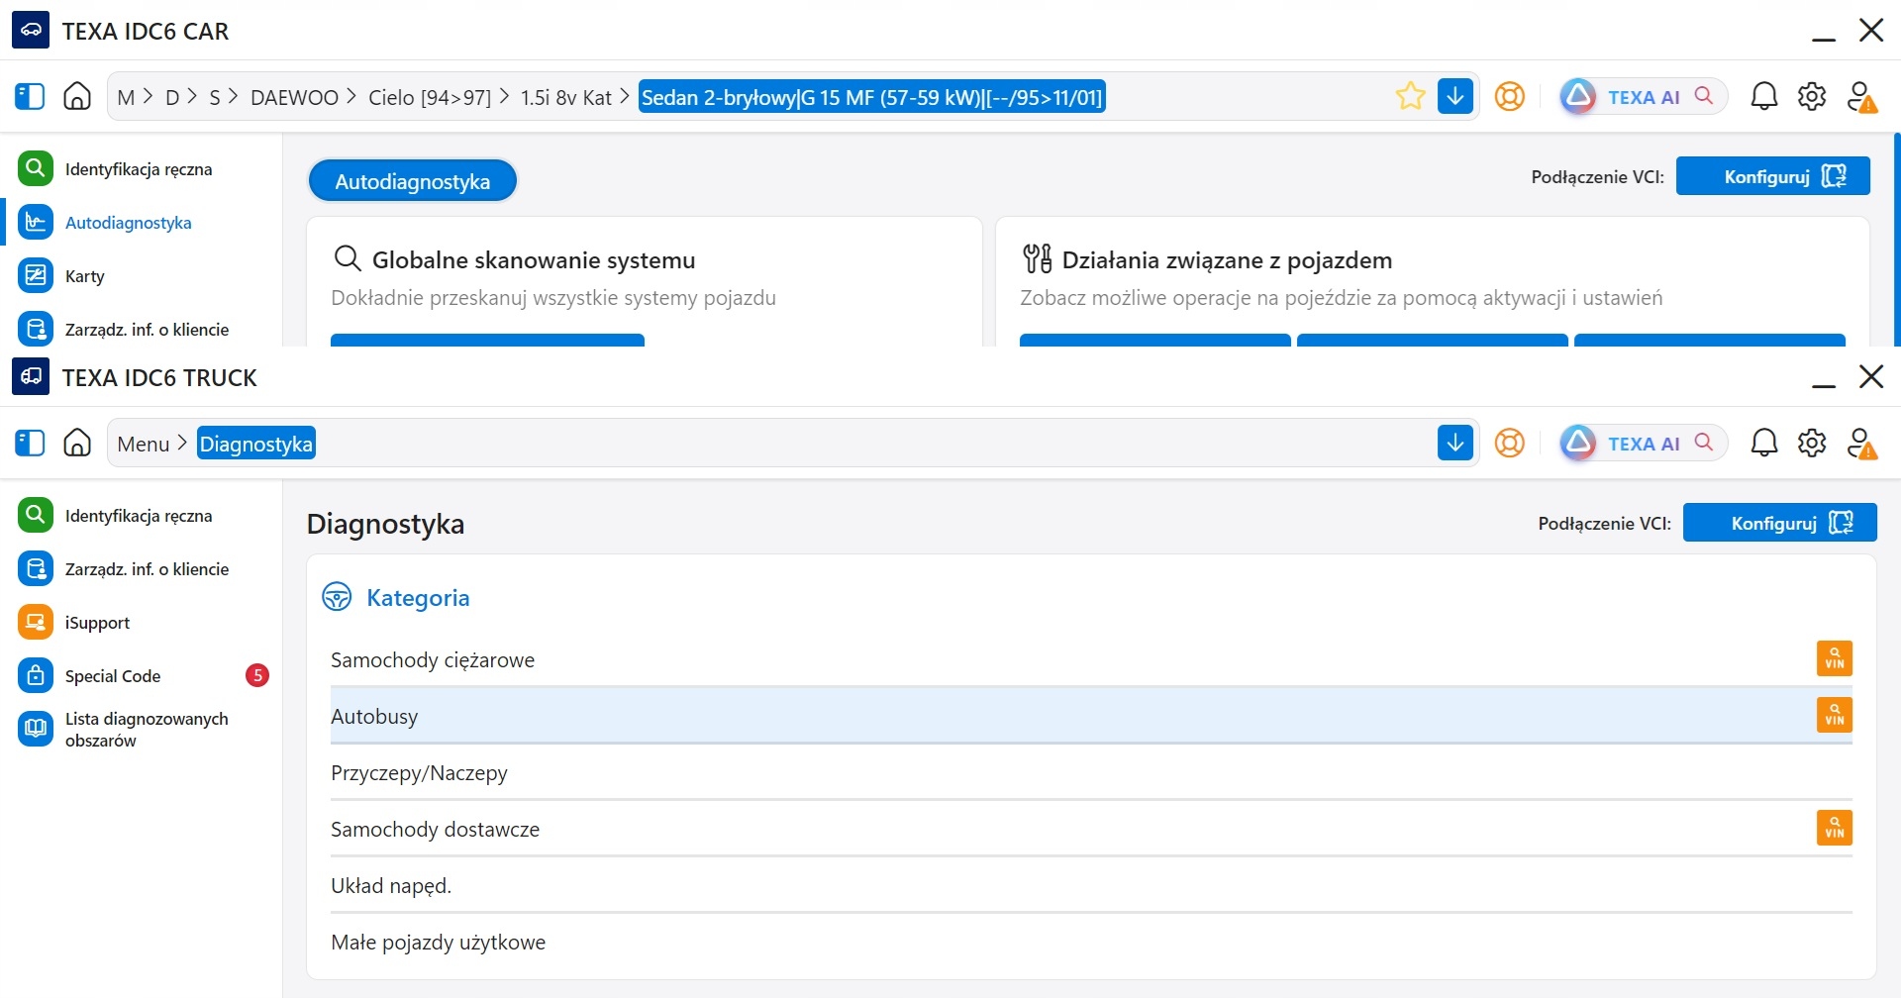The height and width of the screenshot is (998, 1901).
Task: Open breadcrumb dropdown arrow in TRUCK window
Action: pyautogui.click(x=1455, y=443)
